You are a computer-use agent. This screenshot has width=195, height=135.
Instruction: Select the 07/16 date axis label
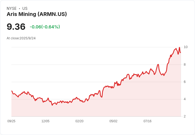click(148, 121)
